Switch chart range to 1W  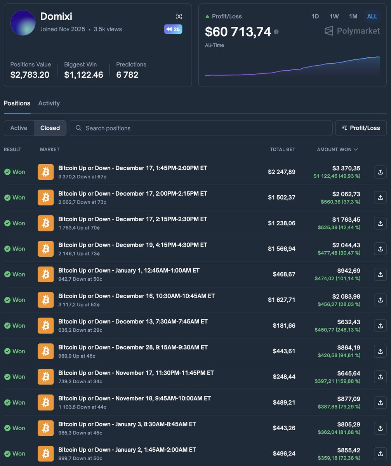(x=334, y=16)
